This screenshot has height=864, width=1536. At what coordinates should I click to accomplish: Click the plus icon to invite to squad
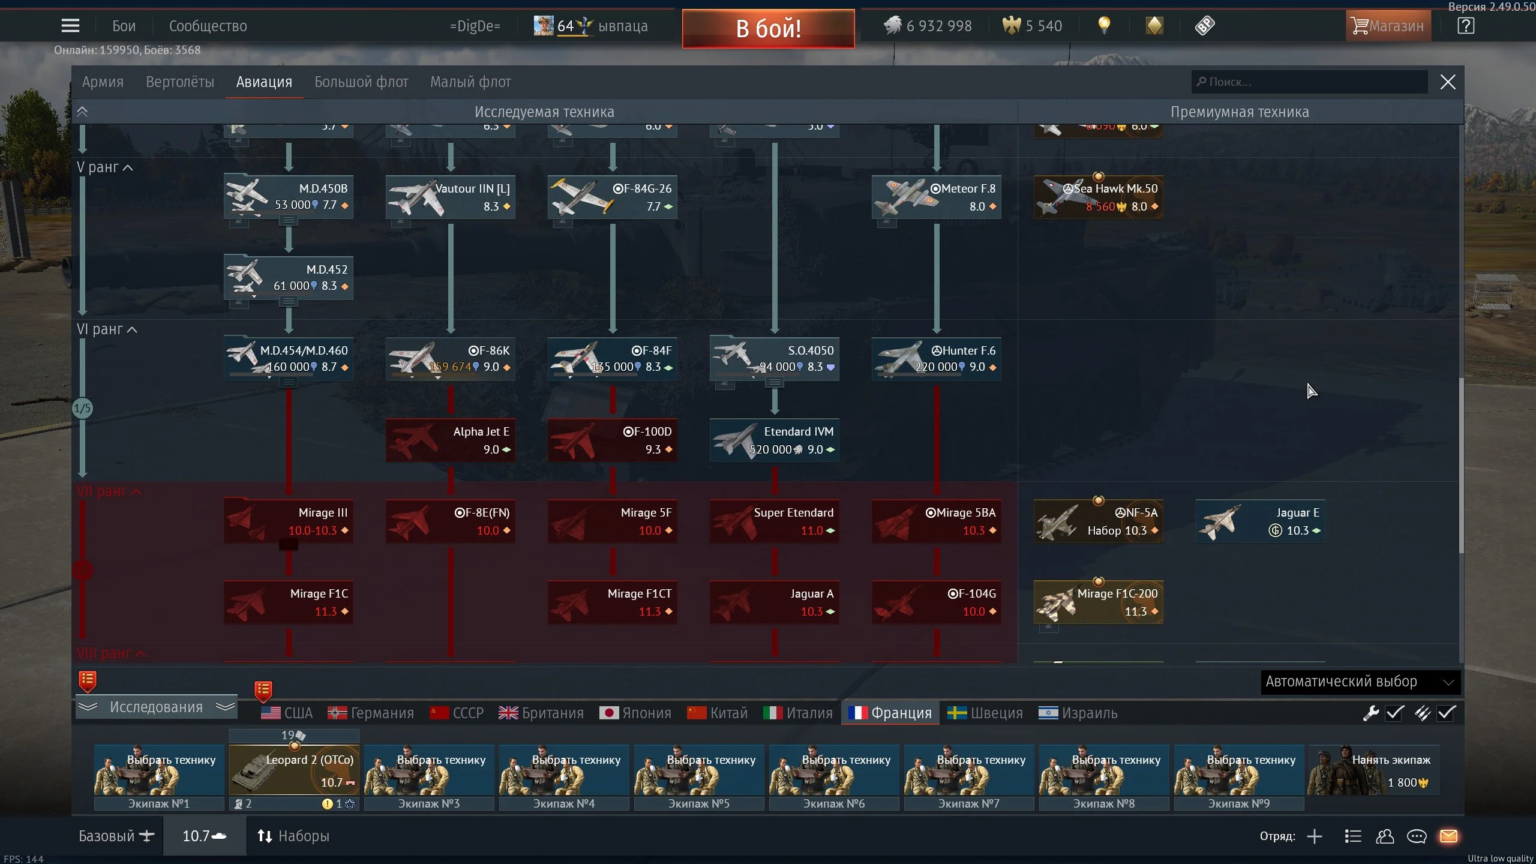pyautogui.click(x=1315, y=836)
